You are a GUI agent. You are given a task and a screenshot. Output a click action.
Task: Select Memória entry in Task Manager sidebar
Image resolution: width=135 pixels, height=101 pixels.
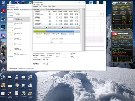pos(19,19)
